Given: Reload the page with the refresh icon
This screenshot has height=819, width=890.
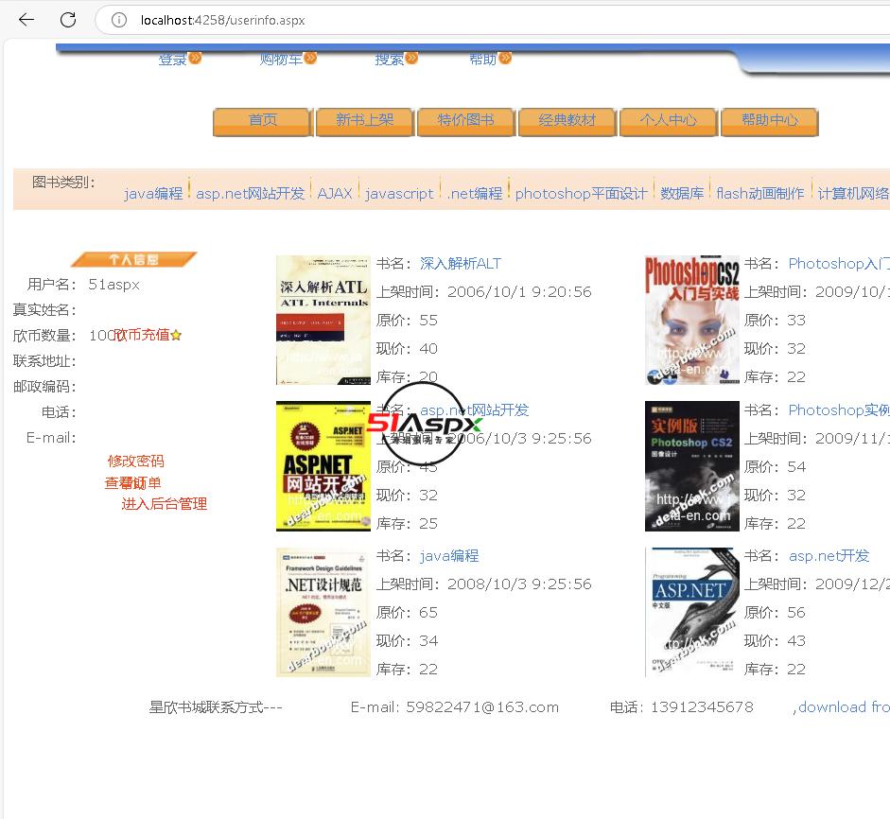Looking at the screenshot, I should coord(68,20).
